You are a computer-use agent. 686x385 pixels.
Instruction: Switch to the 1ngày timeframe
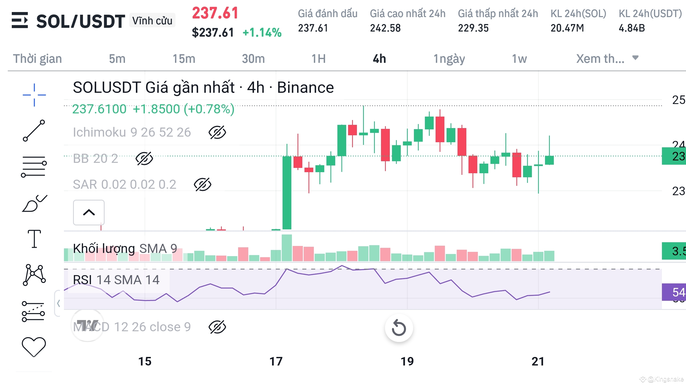tap(449, 59)
